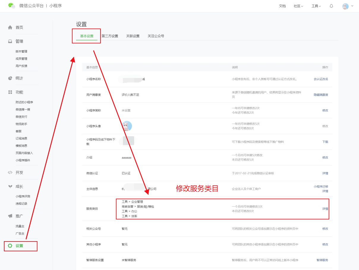The height and width of the screenshot is (270, 359).
Task: Click the mini program avatar thumbnail
Action: (127, 126)
